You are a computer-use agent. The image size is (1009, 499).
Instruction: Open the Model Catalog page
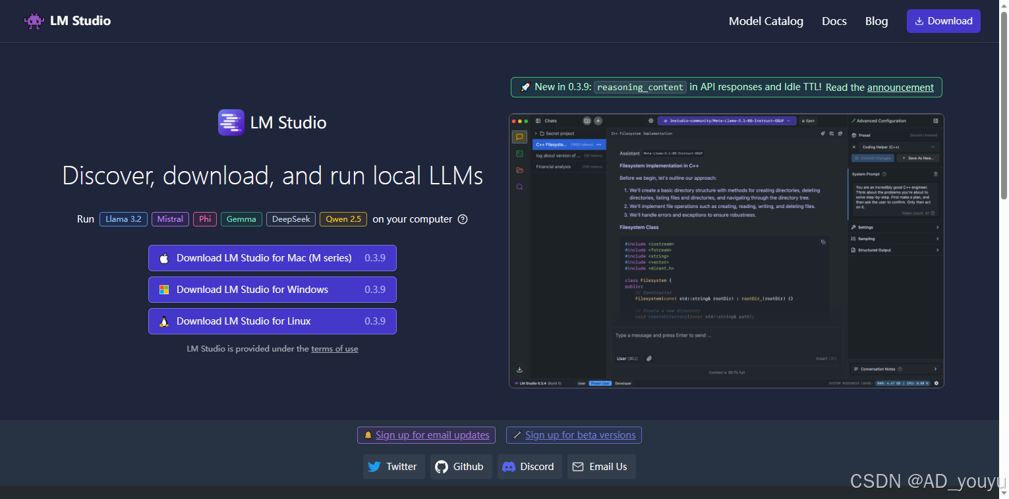[x=766, y=21]
